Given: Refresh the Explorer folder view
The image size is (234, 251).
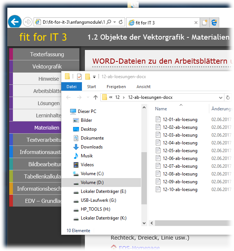Looking at the screenshot, I should tap(228, 97).
